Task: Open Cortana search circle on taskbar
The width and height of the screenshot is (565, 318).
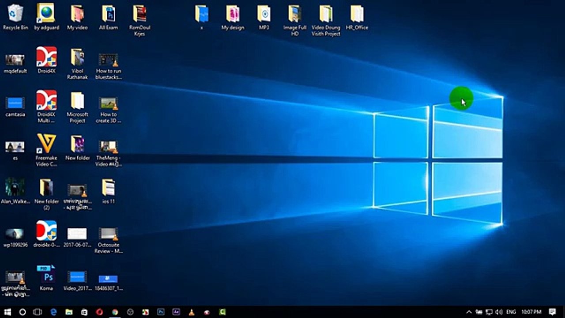Action: [23, 312]
